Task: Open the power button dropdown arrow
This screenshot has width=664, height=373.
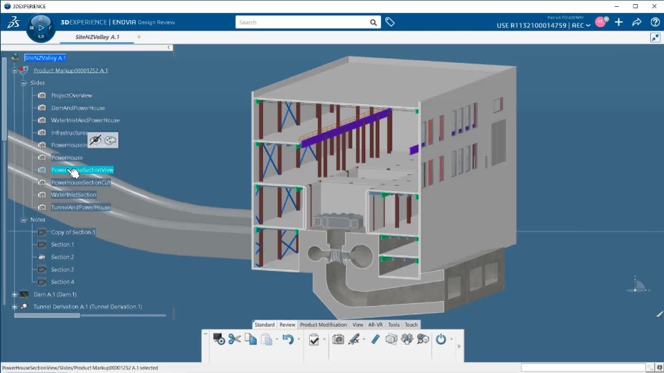Action: click(x=452, y=339)
